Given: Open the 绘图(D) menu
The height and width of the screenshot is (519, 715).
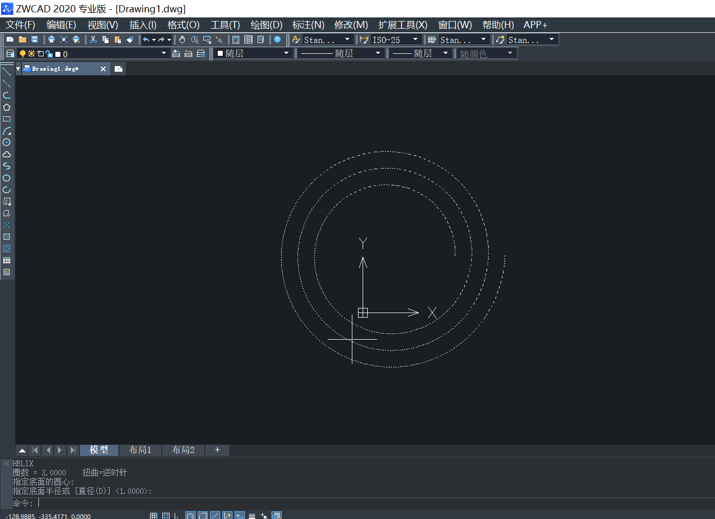Looking at the screenshot, I should (266, 25).
